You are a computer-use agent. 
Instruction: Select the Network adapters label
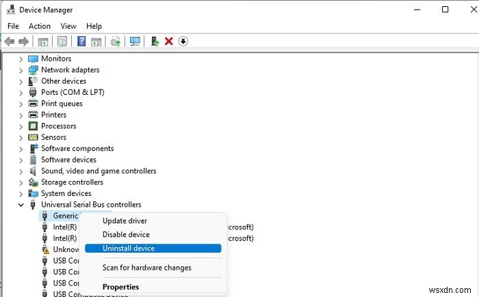pyautogui.click(x=70, y=70)
